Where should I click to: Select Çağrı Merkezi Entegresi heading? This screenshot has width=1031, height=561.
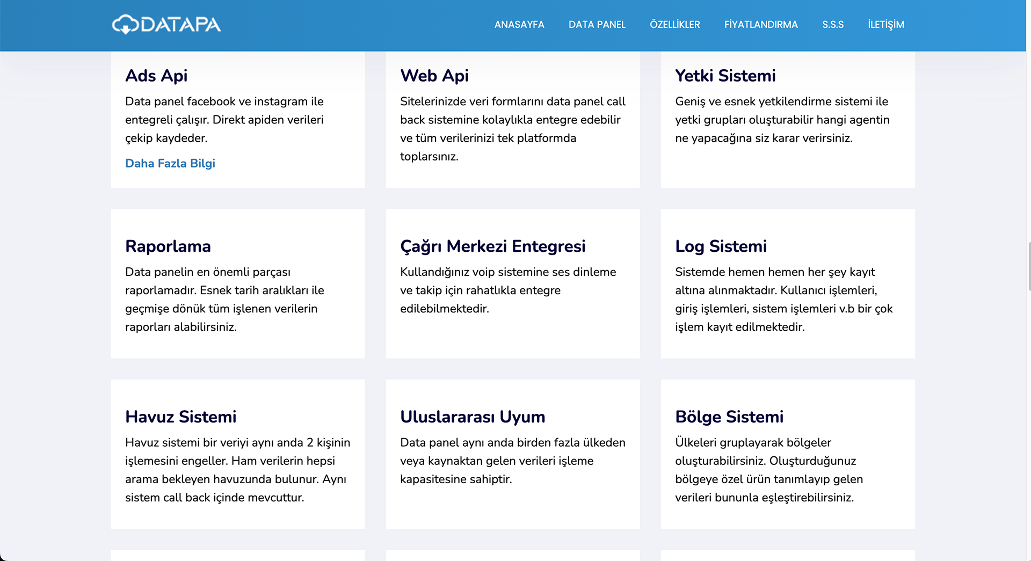(493, 246)
